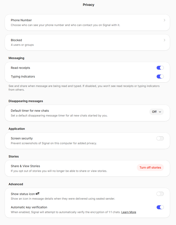Image resolution: width=176 pixels, height=225 pixels.
Task: Click the Off dropdown caret icon
Action: tap(160, 112)
